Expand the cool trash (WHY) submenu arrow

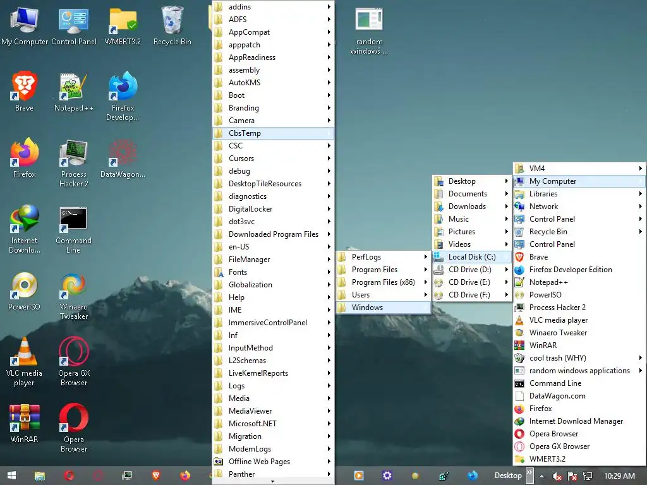[640, 358]
